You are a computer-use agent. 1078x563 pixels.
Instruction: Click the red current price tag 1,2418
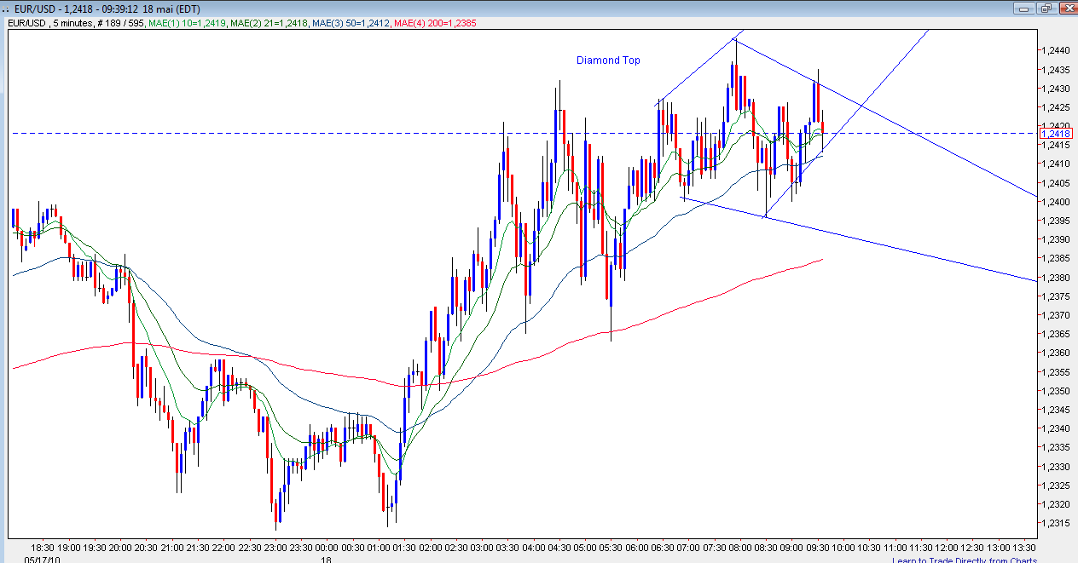point(1057,133)
